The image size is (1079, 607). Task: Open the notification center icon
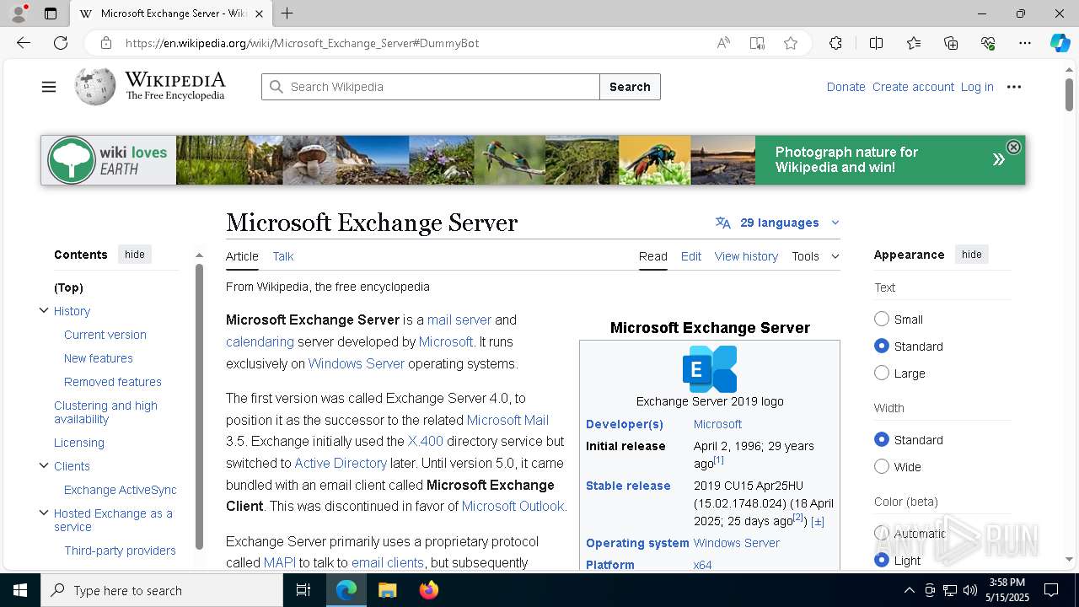pos(1051,590)
